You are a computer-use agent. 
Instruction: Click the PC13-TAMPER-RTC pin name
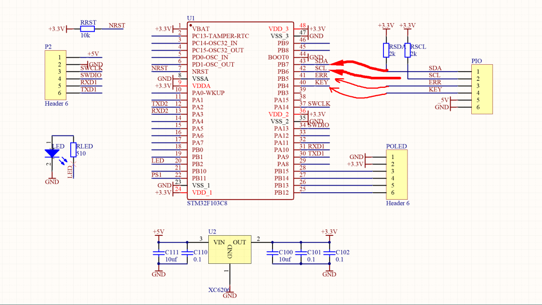pos(220,36)
